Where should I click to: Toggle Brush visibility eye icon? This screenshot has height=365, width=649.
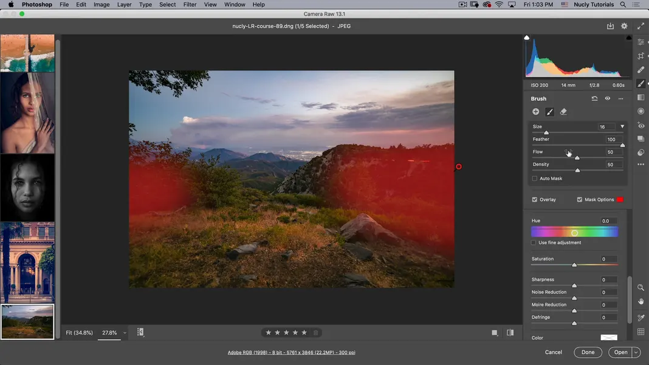coord(607,98)
